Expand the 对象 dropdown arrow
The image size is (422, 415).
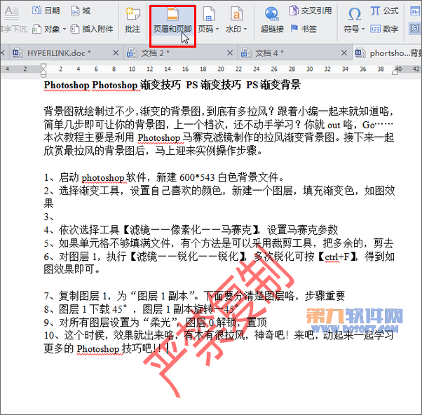(x=64, y=29)
